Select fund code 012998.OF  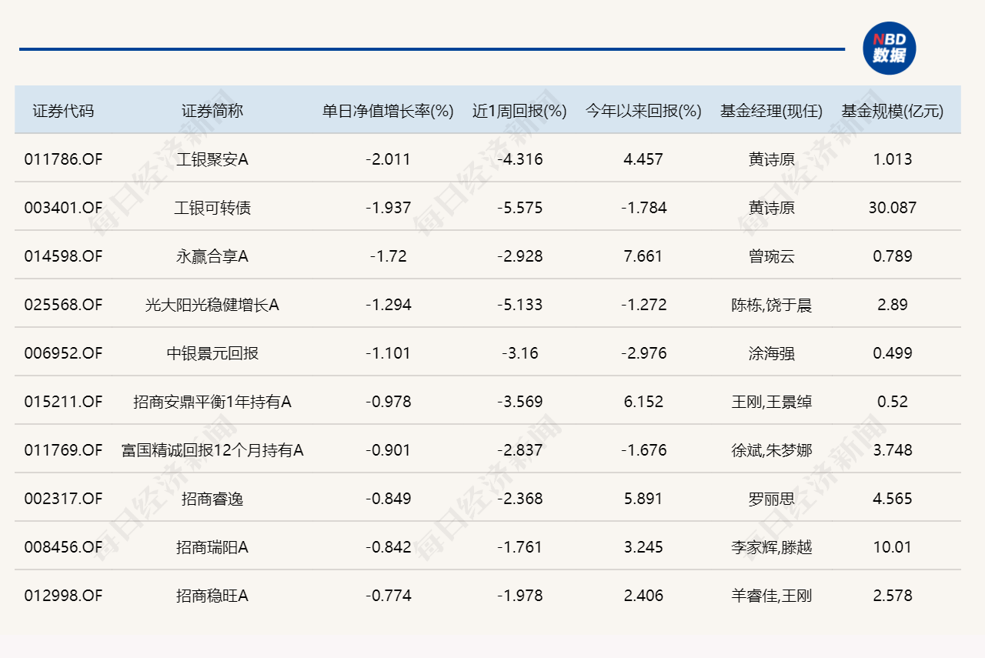(x=63, y=596)
